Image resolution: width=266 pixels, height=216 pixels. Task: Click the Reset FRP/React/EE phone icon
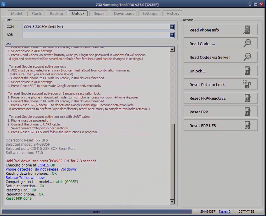point(248,98)
